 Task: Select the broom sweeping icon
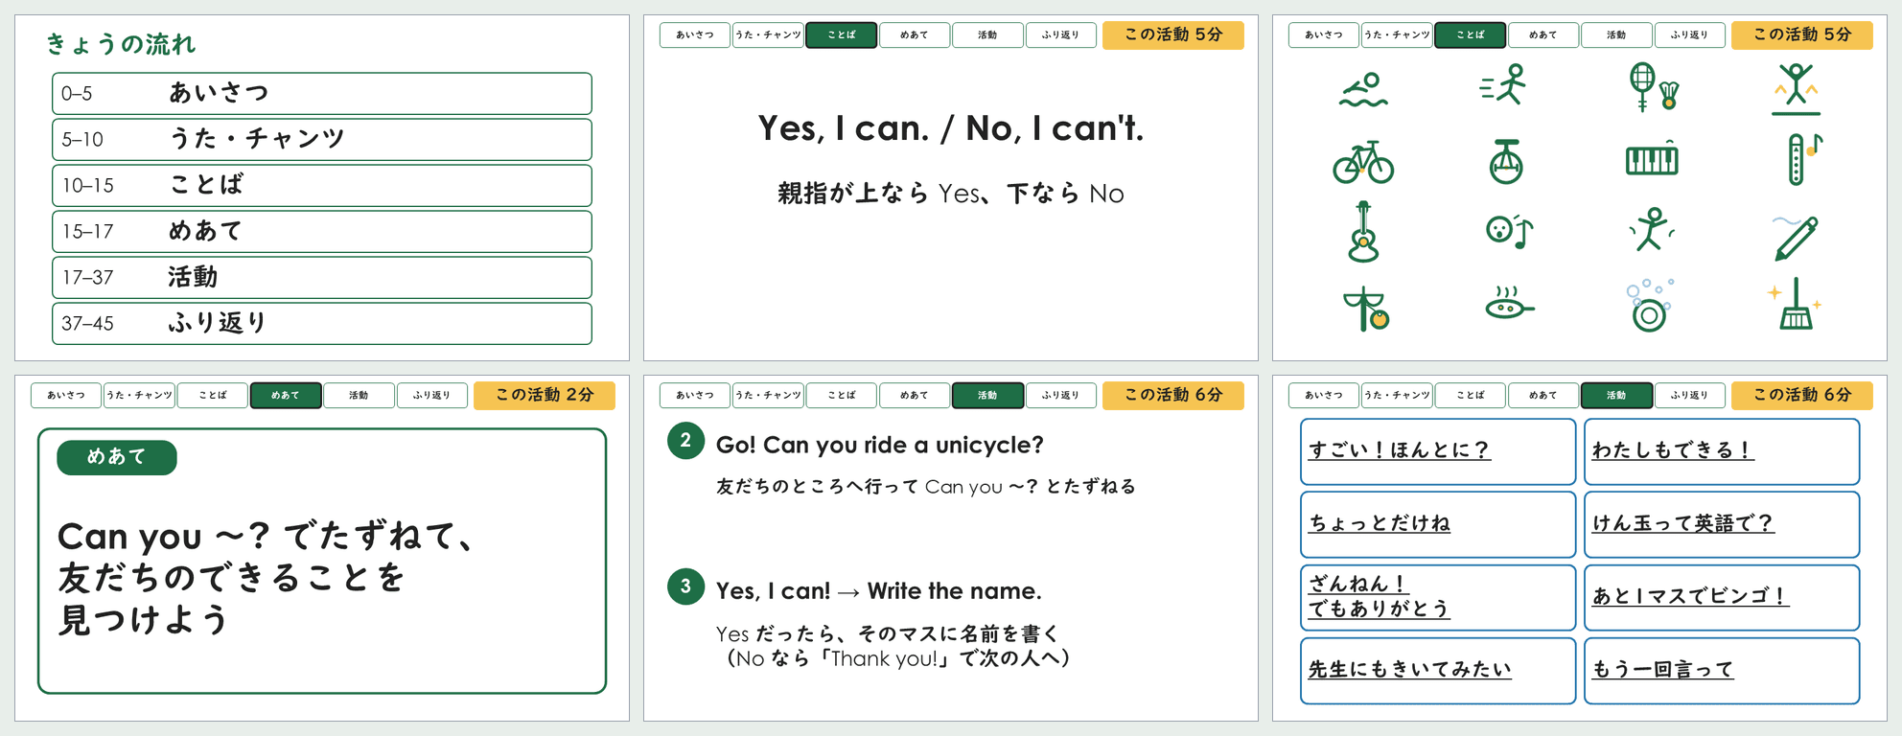pos(1795,305)
